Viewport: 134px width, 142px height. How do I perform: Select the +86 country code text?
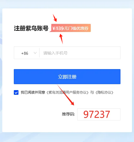click(x=25, y=53)
